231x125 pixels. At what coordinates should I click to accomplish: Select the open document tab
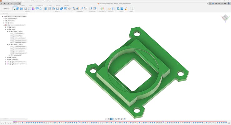click(115, 3)
